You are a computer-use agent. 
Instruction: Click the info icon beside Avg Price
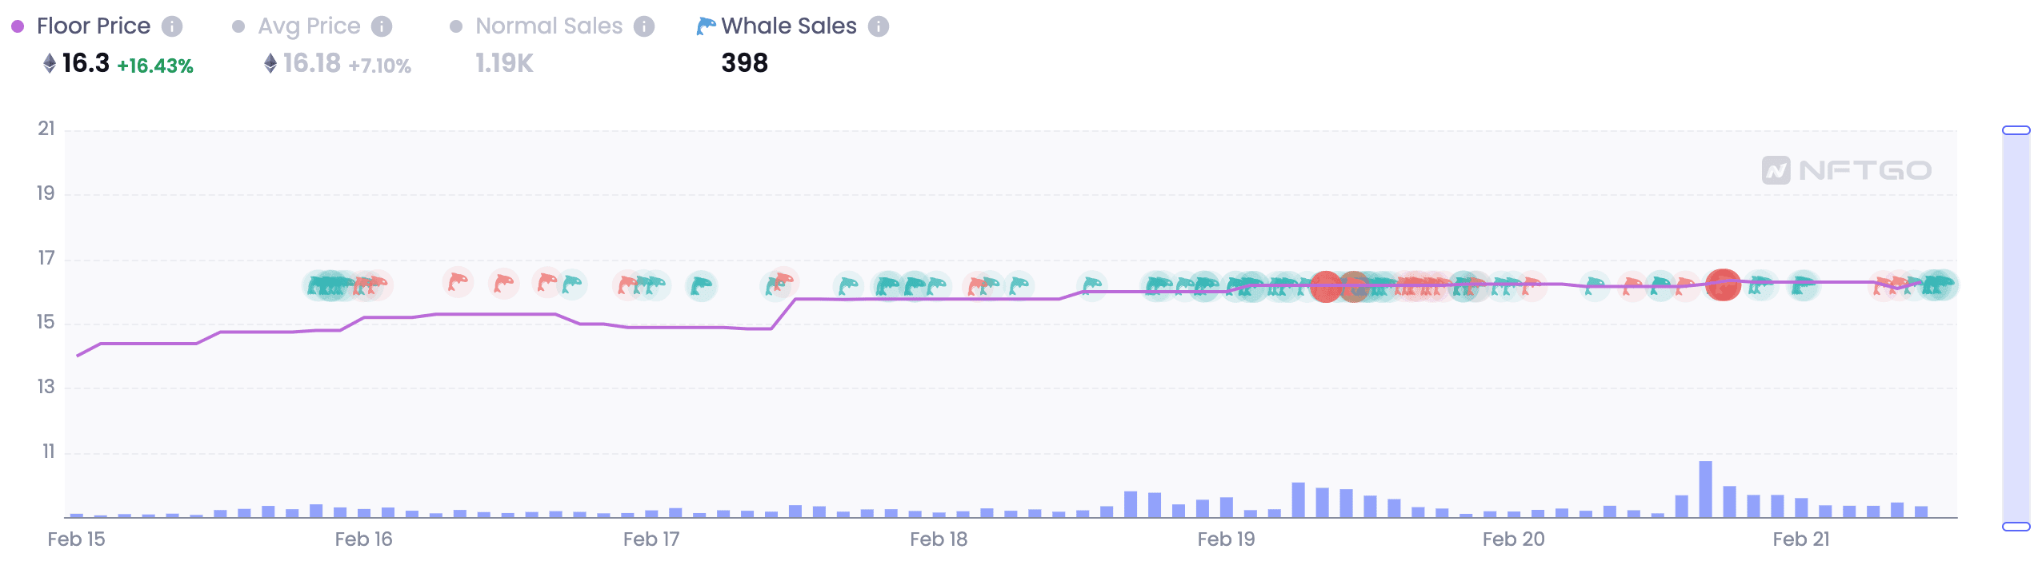[384, 26]
